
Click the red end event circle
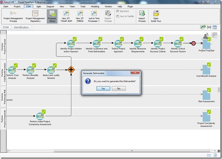tap(193, 43)
